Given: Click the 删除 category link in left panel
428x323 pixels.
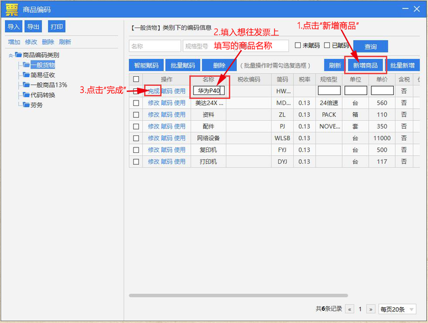Looking at the screenshot, I should [48, 42].
